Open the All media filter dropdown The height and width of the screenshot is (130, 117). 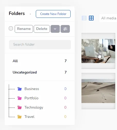(108, 18)
